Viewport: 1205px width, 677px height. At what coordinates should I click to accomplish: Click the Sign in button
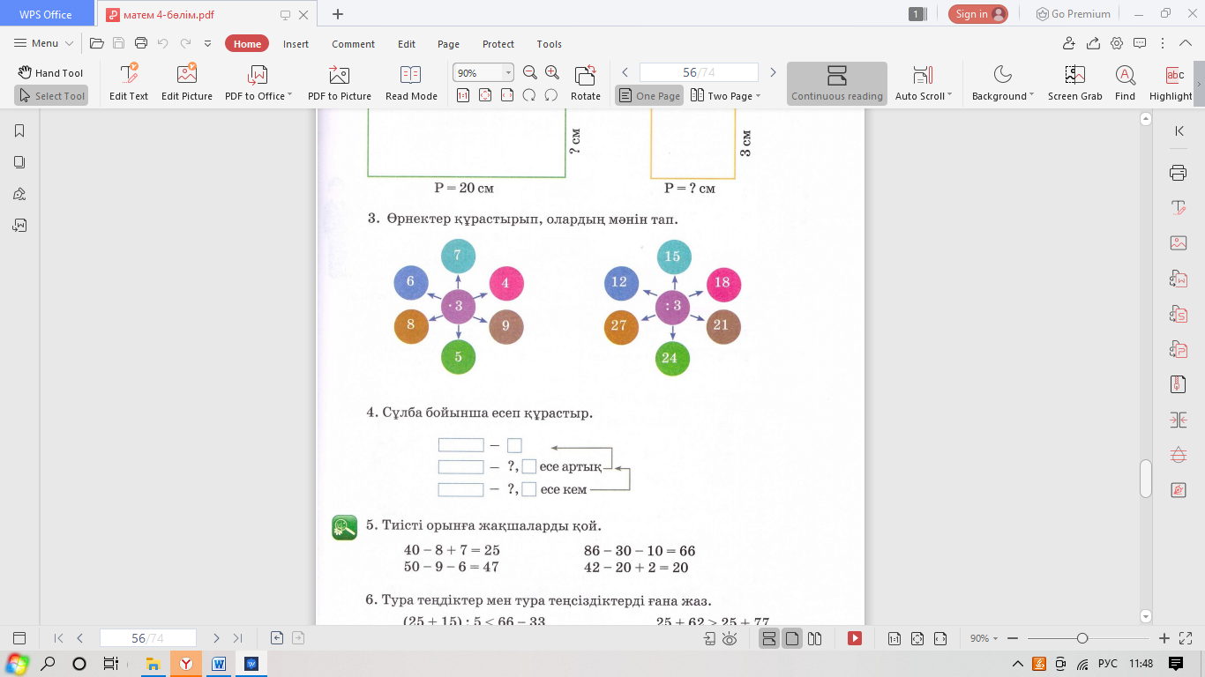point(978,14)
